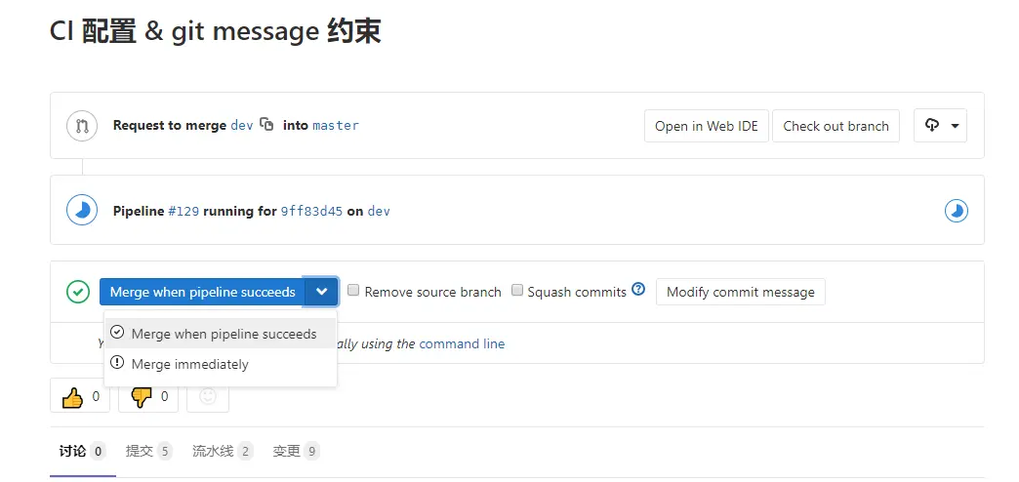Enable the Squash commits checkbox
Screen dimensions: 1019x482
point(517,291)
